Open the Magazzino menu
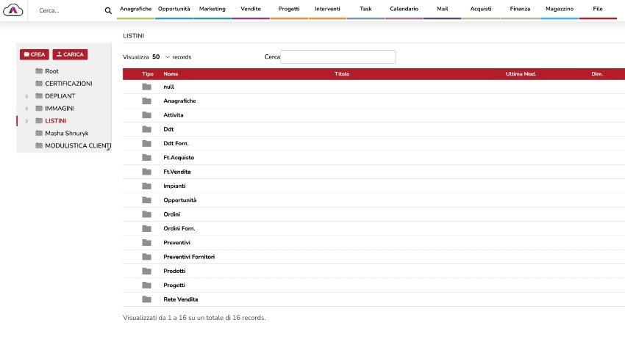The image size is (625, 353). (560, 9)
